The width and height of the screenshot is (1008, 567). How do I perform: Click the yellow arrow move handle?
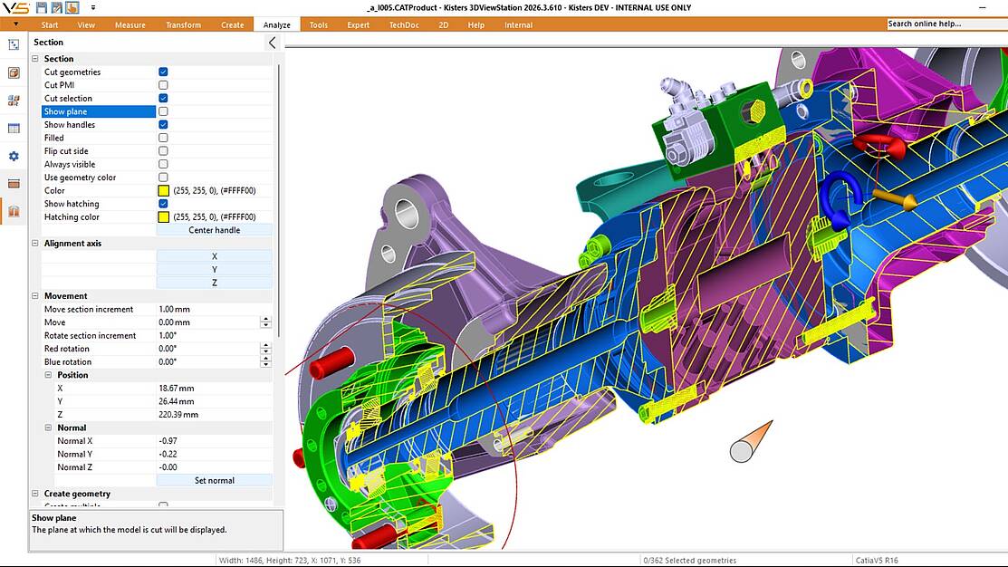(x=895, y=198)
